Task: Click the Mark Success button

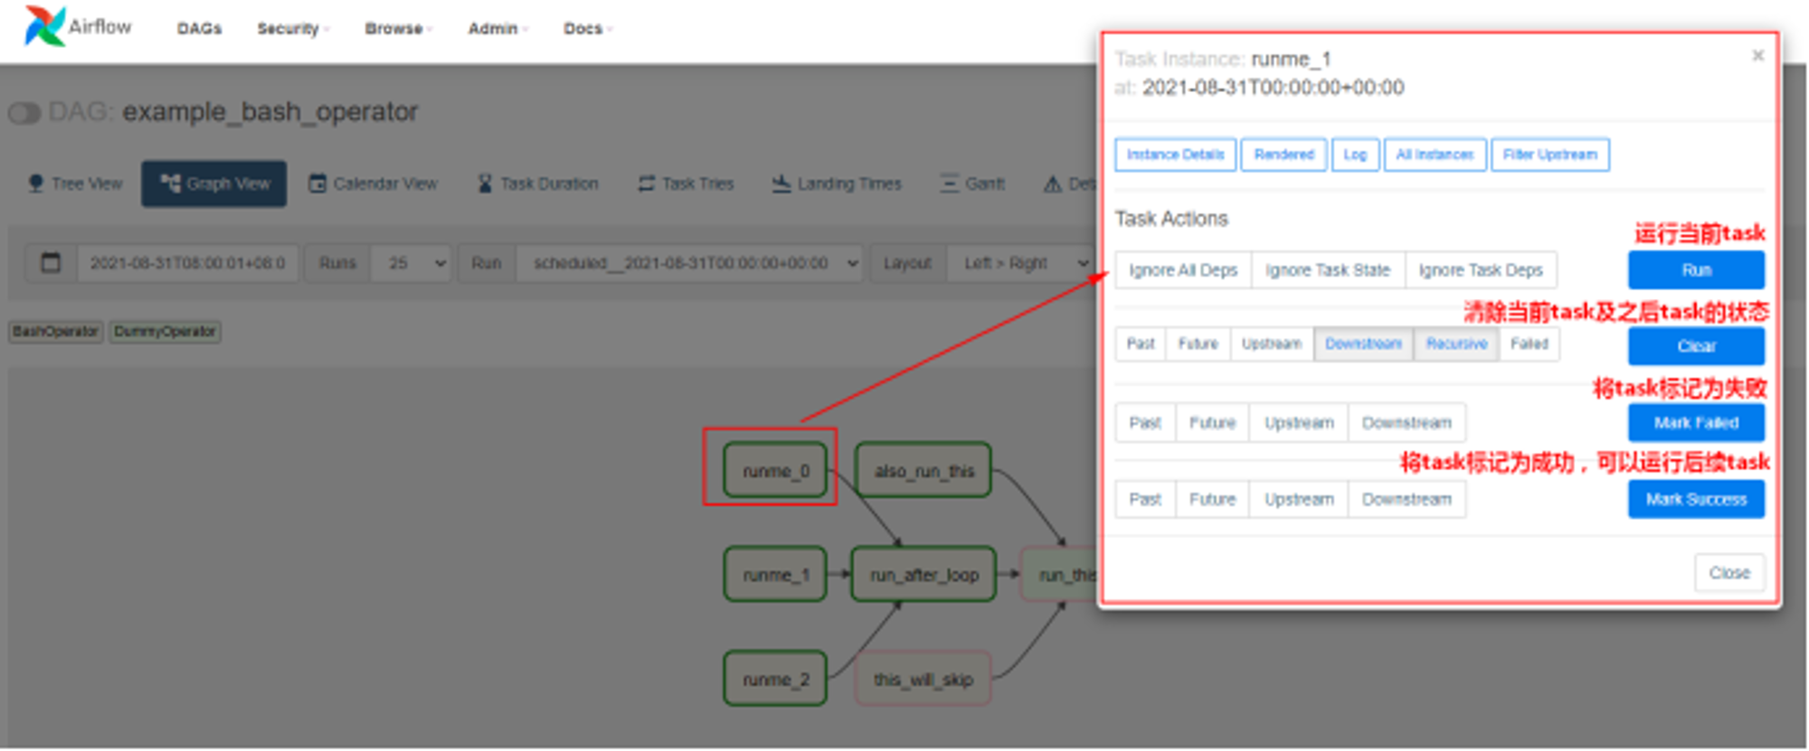Action: click(x=1696, y=500)
